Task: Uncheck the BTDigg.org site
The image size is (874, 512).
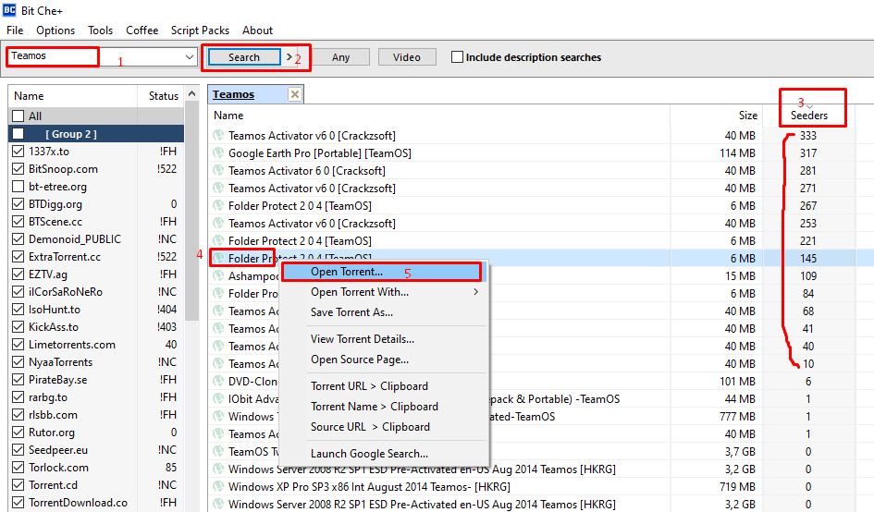Action: 18,204
